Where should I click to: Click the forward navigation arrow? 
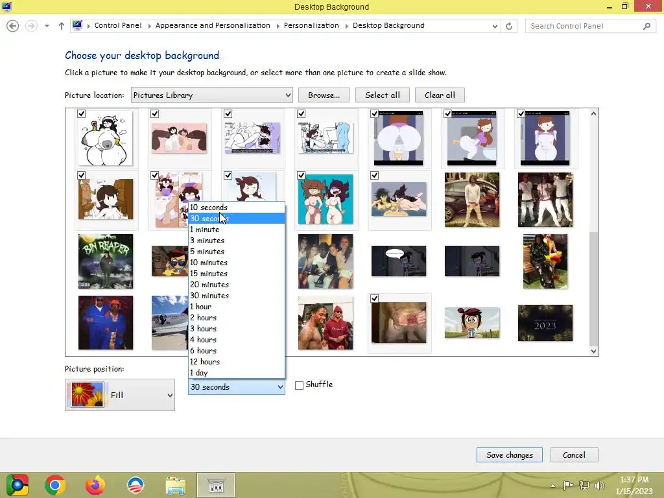coord(31,26)
